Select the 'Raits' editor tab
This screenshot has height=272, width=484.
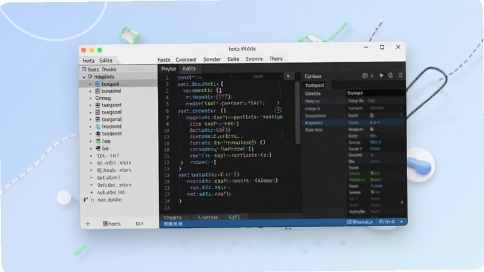point(189,68)
